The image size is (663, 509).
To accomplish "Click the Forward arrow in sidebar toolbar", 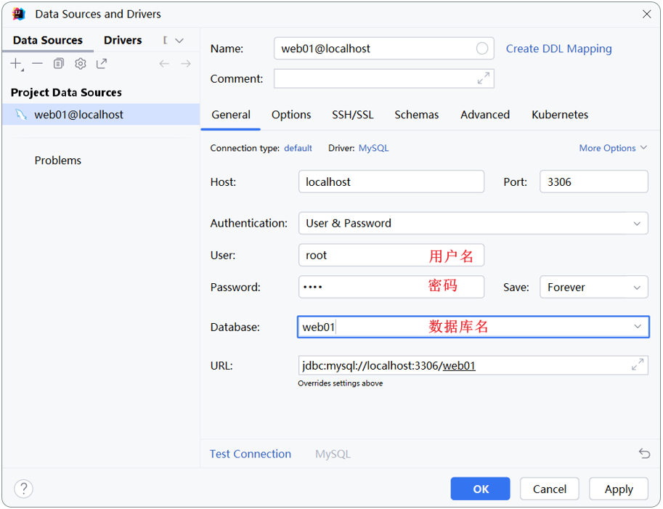I will click(186, 64).
